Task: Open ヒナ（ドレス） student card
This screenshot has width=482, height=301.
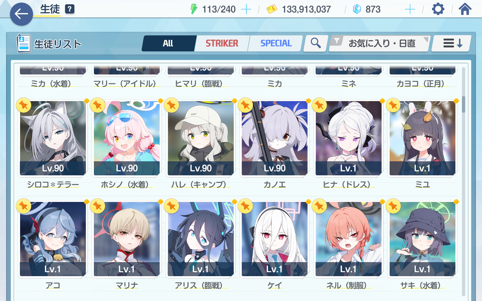Action: click(x=348, y=138)
